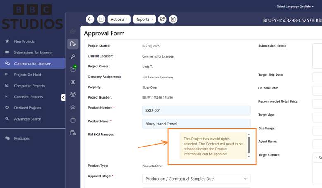Click the Approval Form heading

pyautogui.click(x=104, y=33)
